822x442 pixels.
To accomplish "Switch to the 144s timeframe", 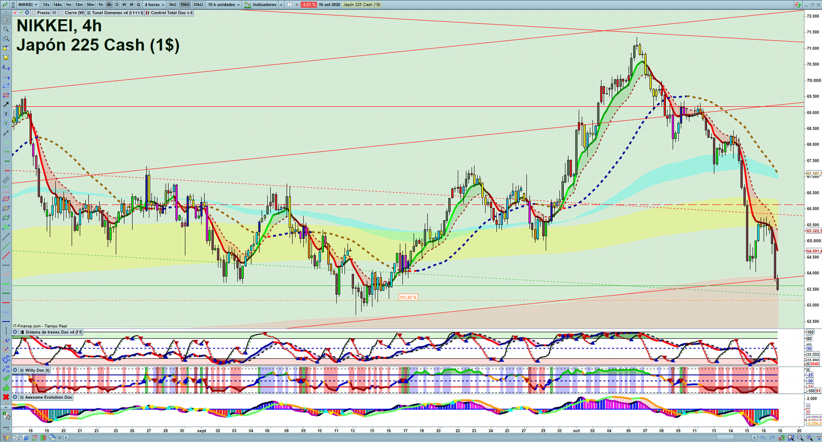I will [58, 5].
